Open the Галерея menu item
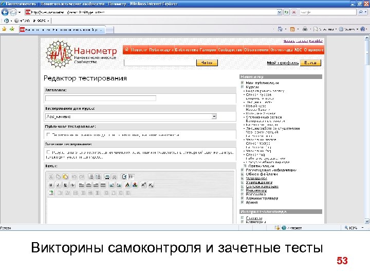The height and width of the screenshot is (277, 370). click(x=208, y=50)
